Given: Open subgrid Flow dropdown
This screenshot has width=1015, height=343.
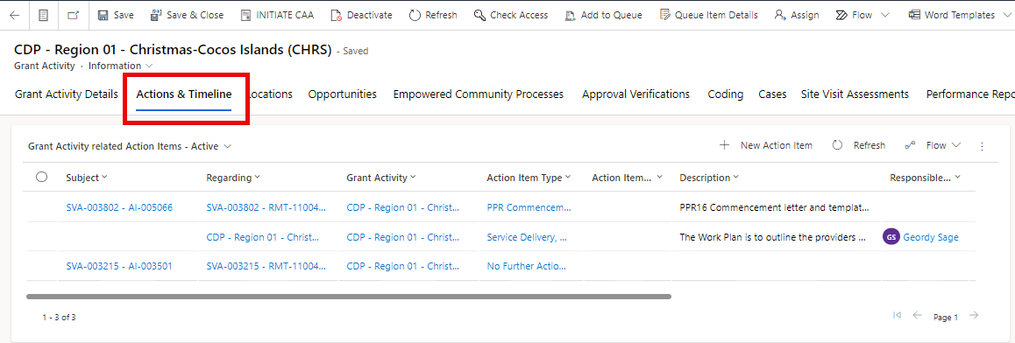Looking at the screenshot, I should pos(933,145).
